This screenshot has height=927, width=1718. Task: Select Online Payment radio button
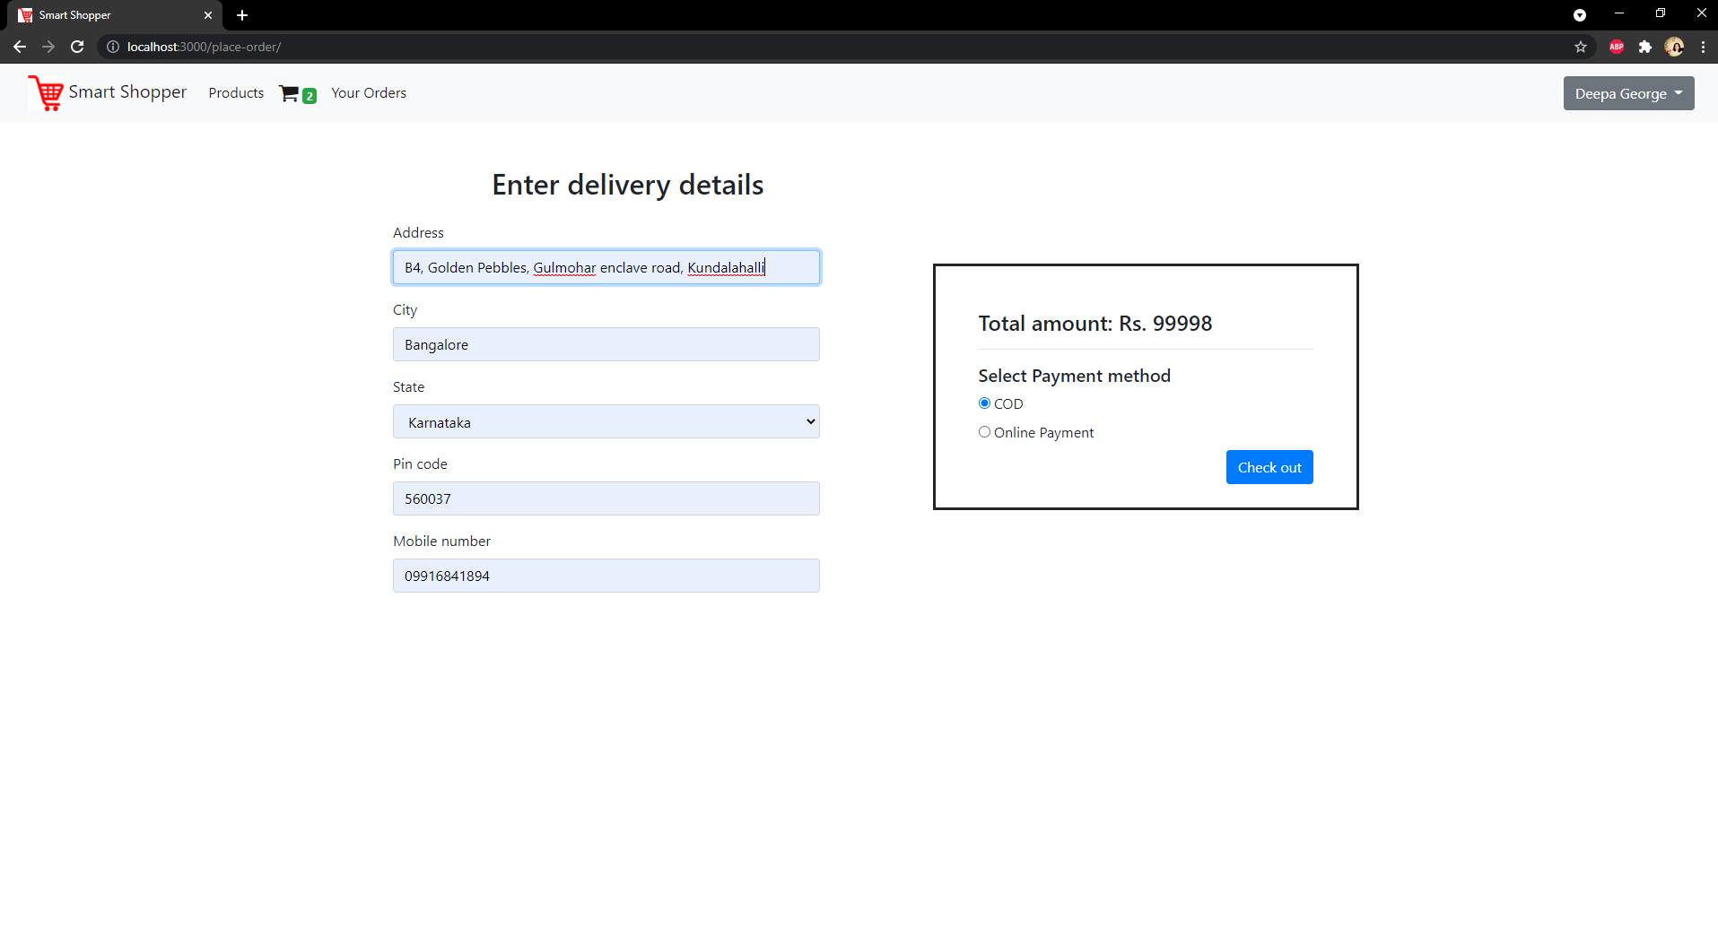pyautogui.click(x=984, y=432)
